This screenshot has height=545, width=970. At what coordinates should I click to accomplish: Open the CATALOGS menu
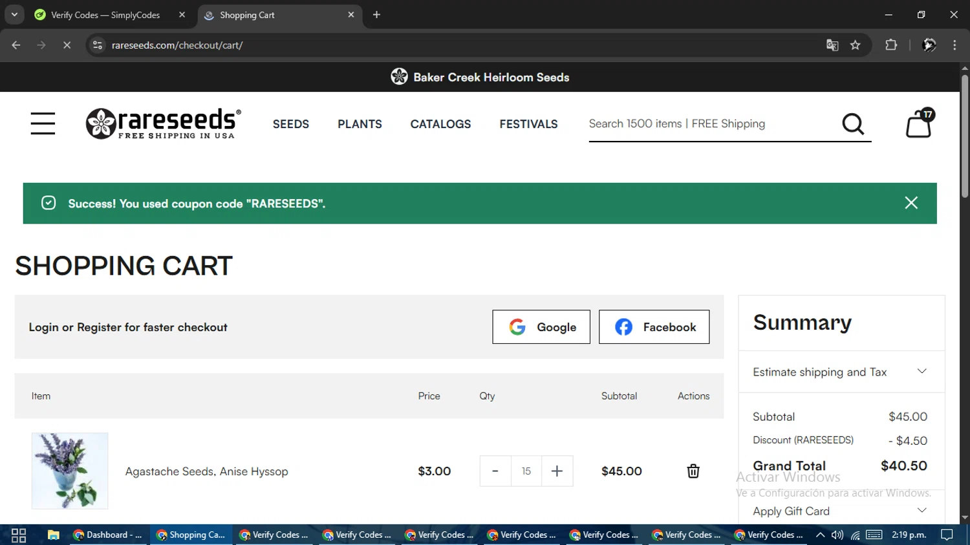point(440,124)
